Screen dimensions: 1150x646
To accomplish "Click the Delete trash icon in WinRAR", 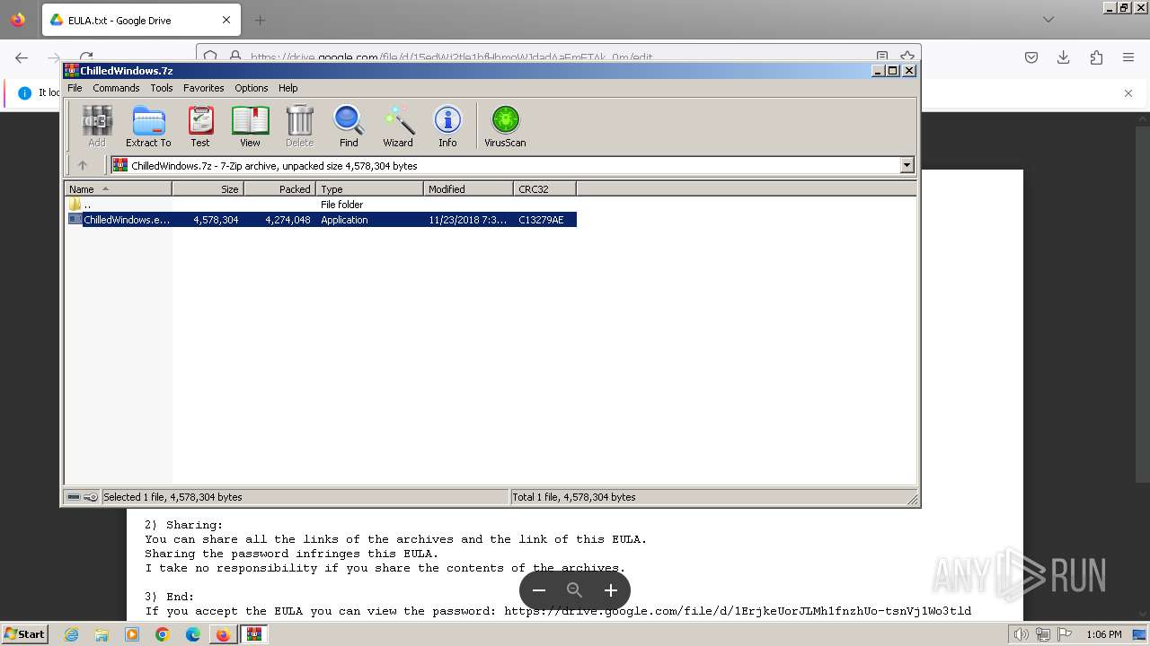I will point(299,126).
